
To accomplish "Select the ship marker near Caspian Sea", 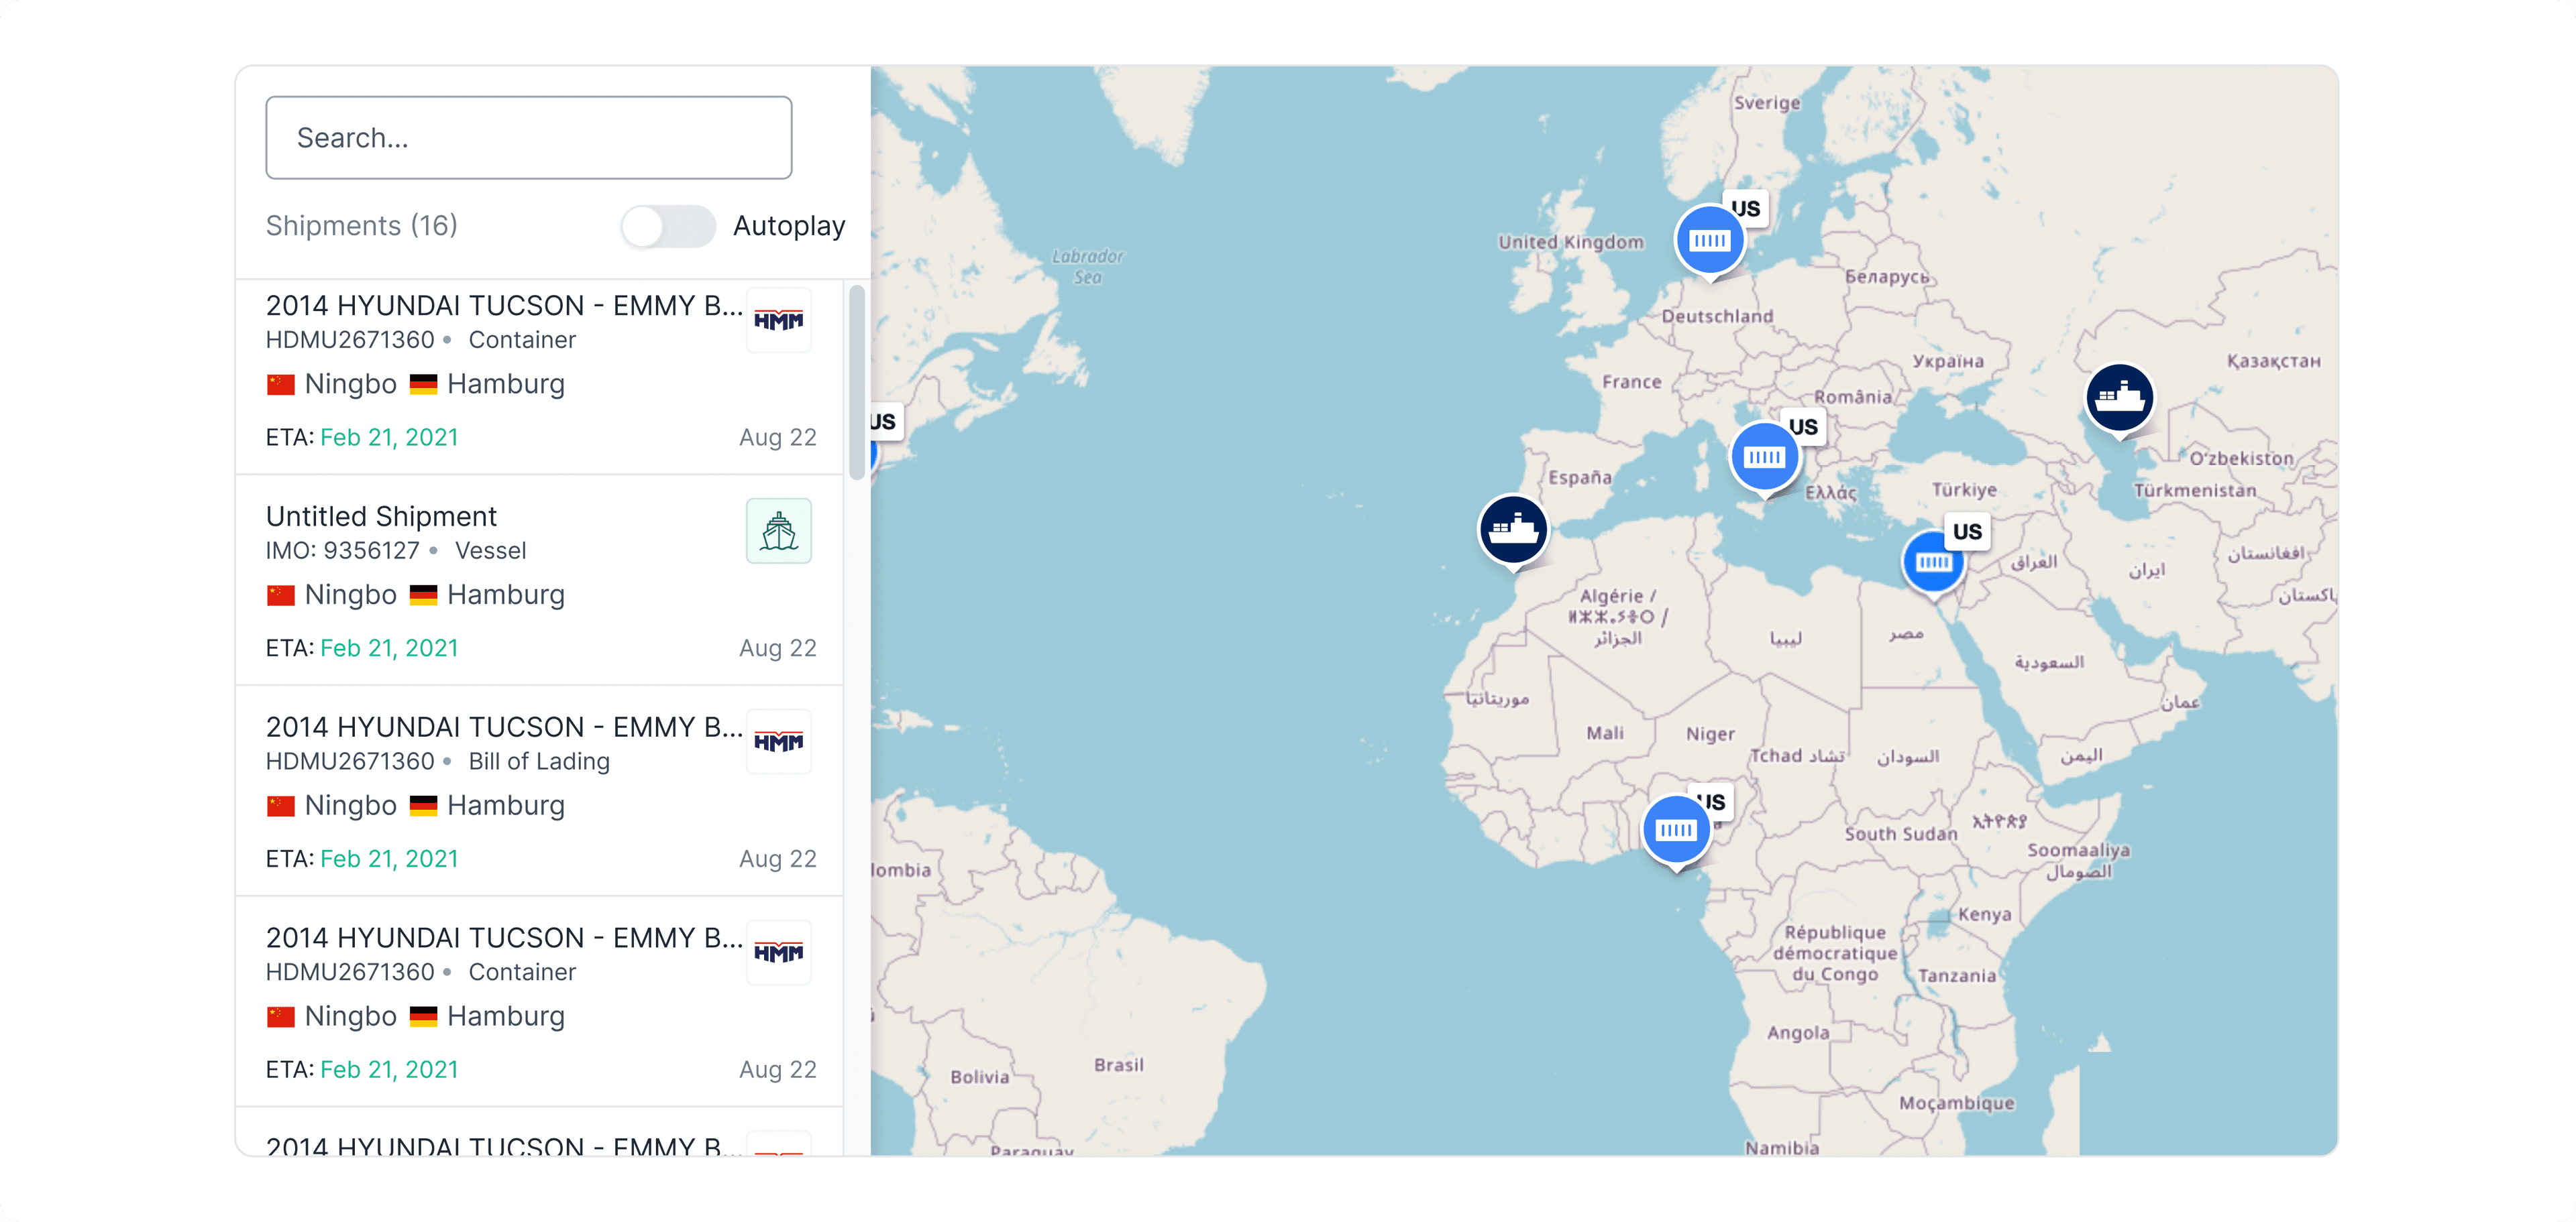I will tap(2120, 398).
